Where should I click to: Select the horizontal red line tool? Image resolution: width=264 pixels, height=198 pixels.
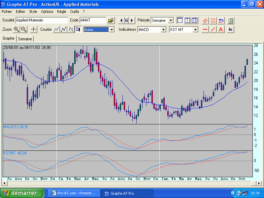(205, 29)
